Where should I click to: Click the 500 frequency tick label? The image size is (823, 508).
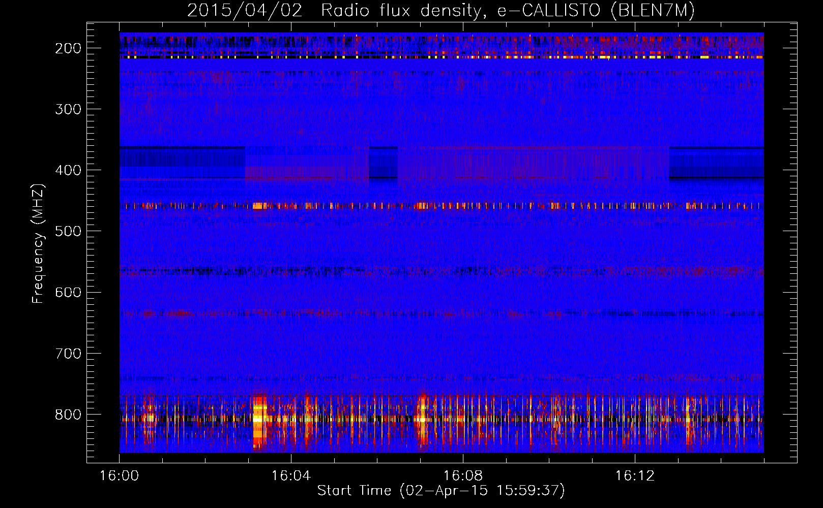pos(68,231)
